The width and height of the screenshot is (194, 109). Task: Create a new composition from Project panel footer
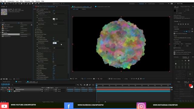(x=7, y=79)
